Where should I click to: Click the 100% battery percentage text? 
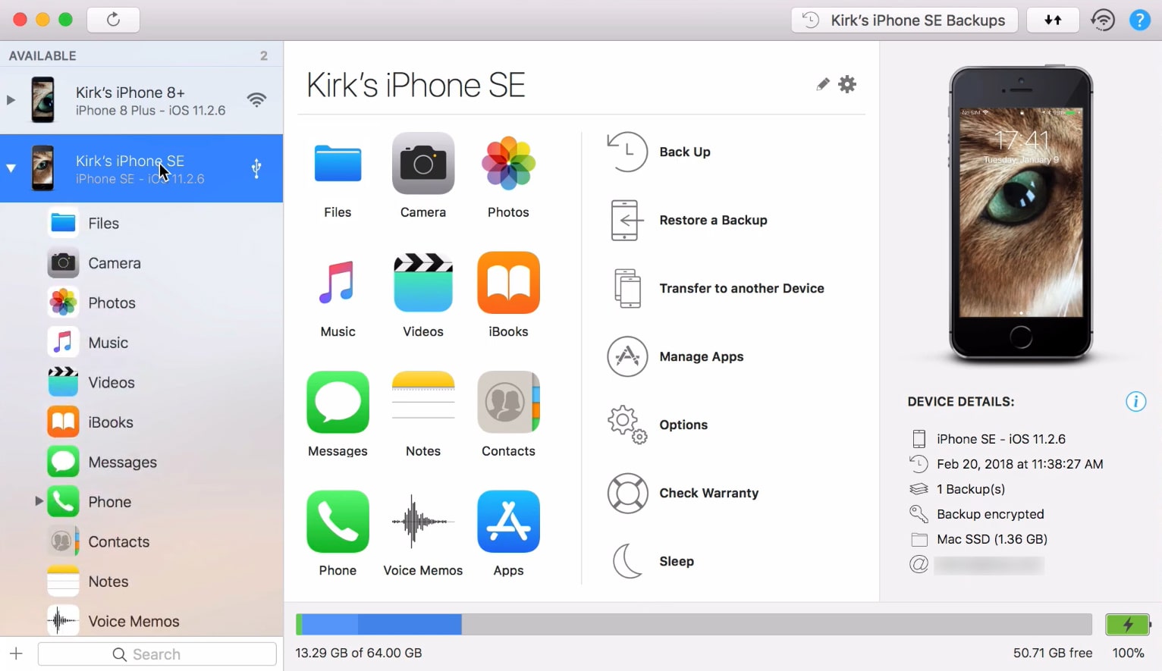coord(1128,653)
